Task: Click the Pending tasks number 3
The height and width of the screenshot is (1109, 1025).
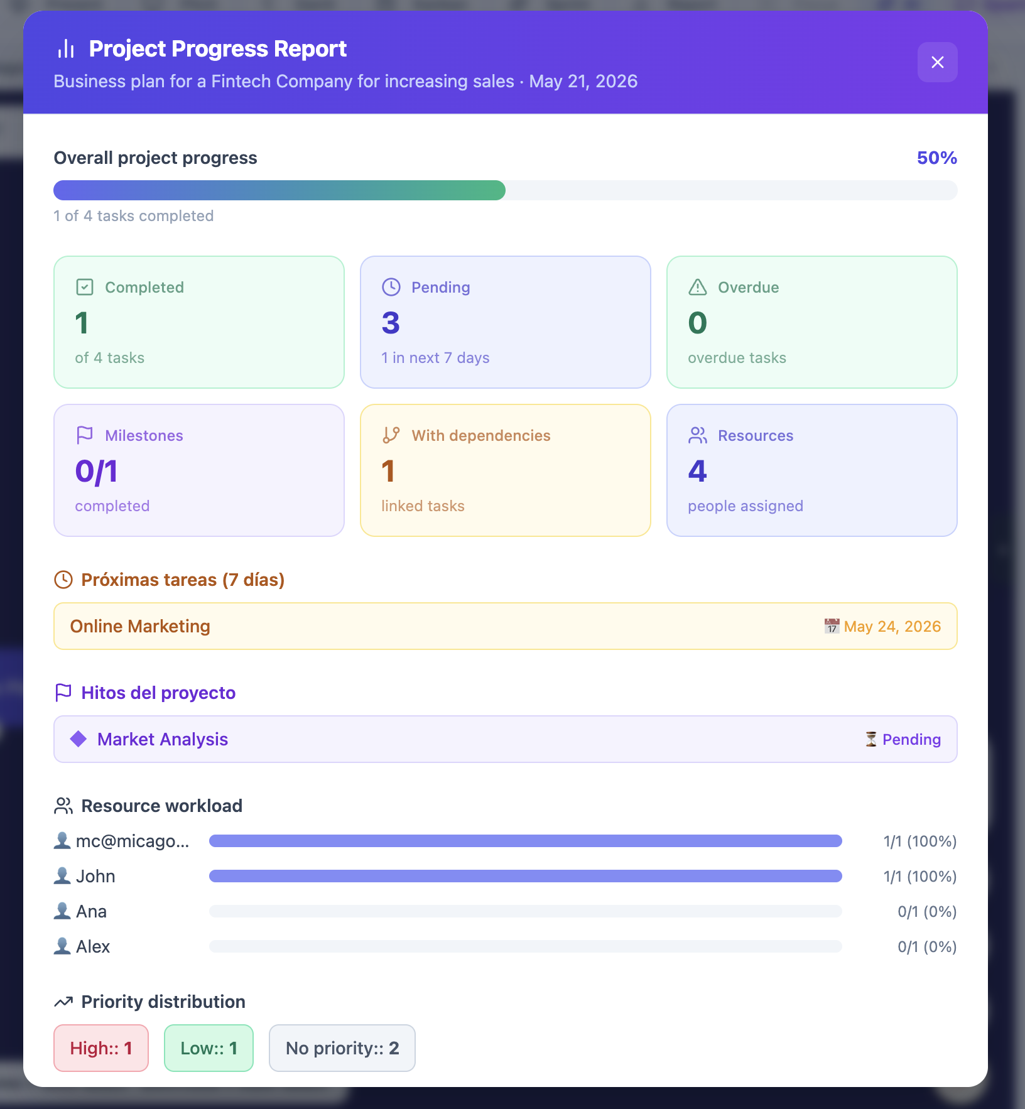Action: (x=391, y=323)
